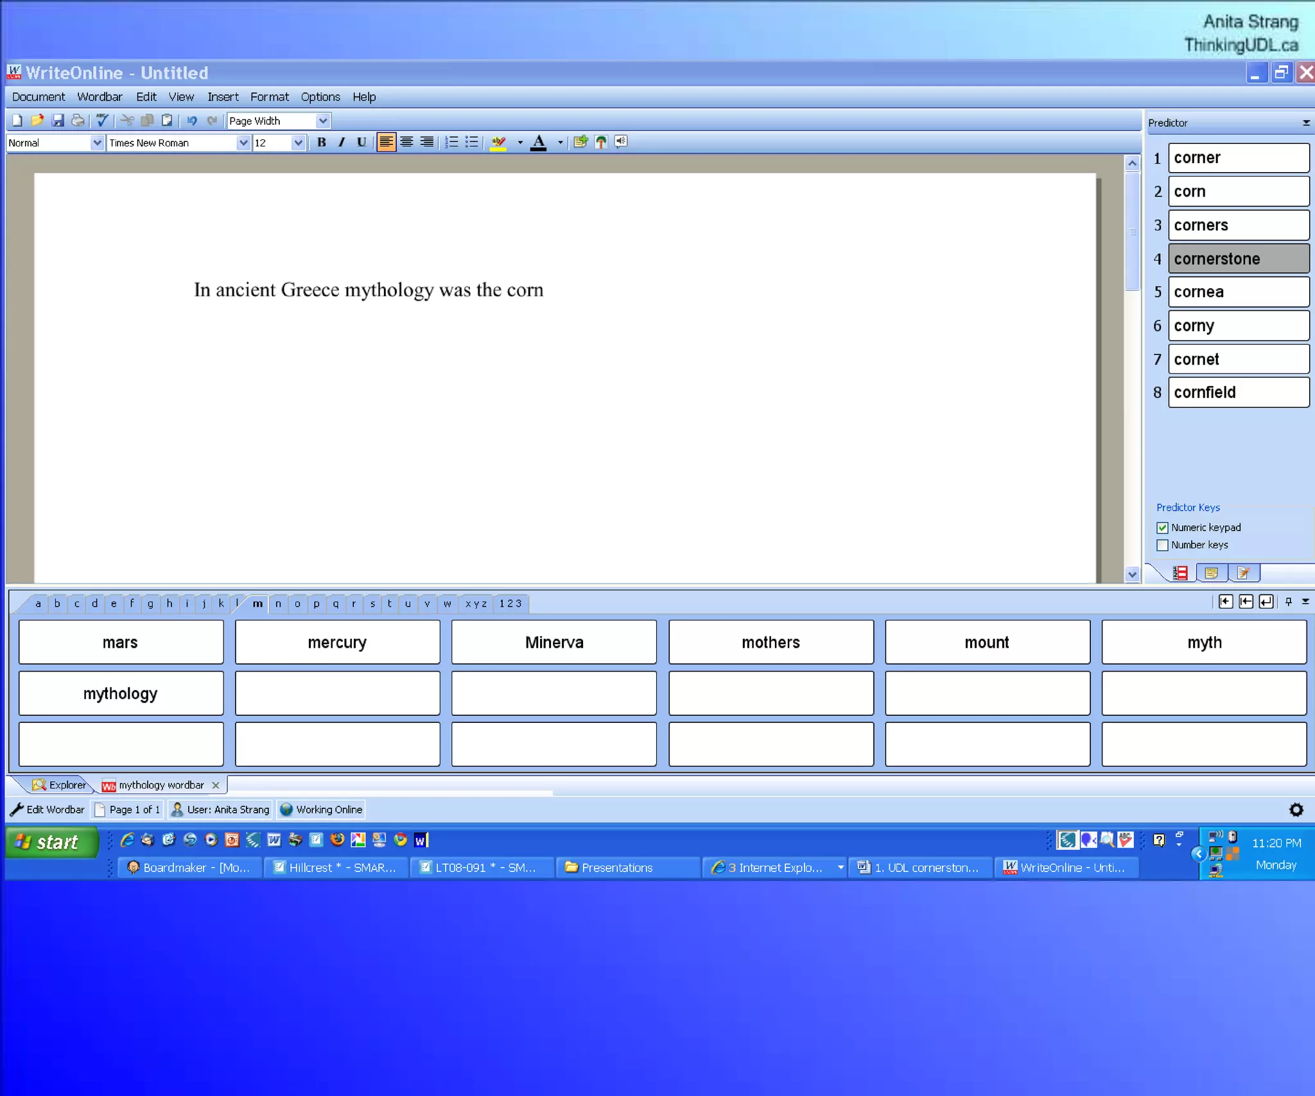The height and width of the screenshot is (1096, 1315).
Task: Click the Print icon in toolbar
Action: tap(78, 120)
